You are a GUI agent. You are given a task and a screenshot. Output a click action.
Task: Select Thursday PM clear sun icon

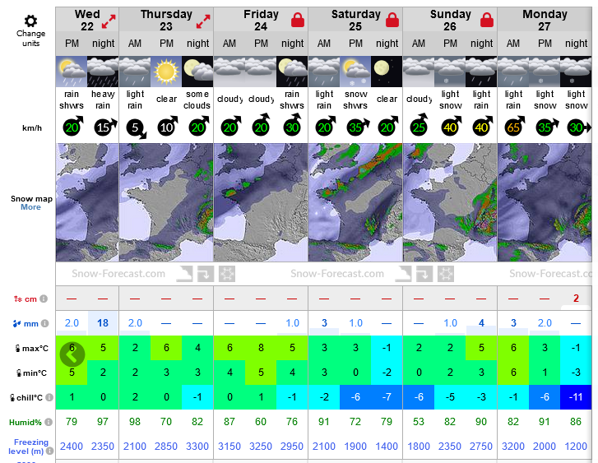[166, 72]
